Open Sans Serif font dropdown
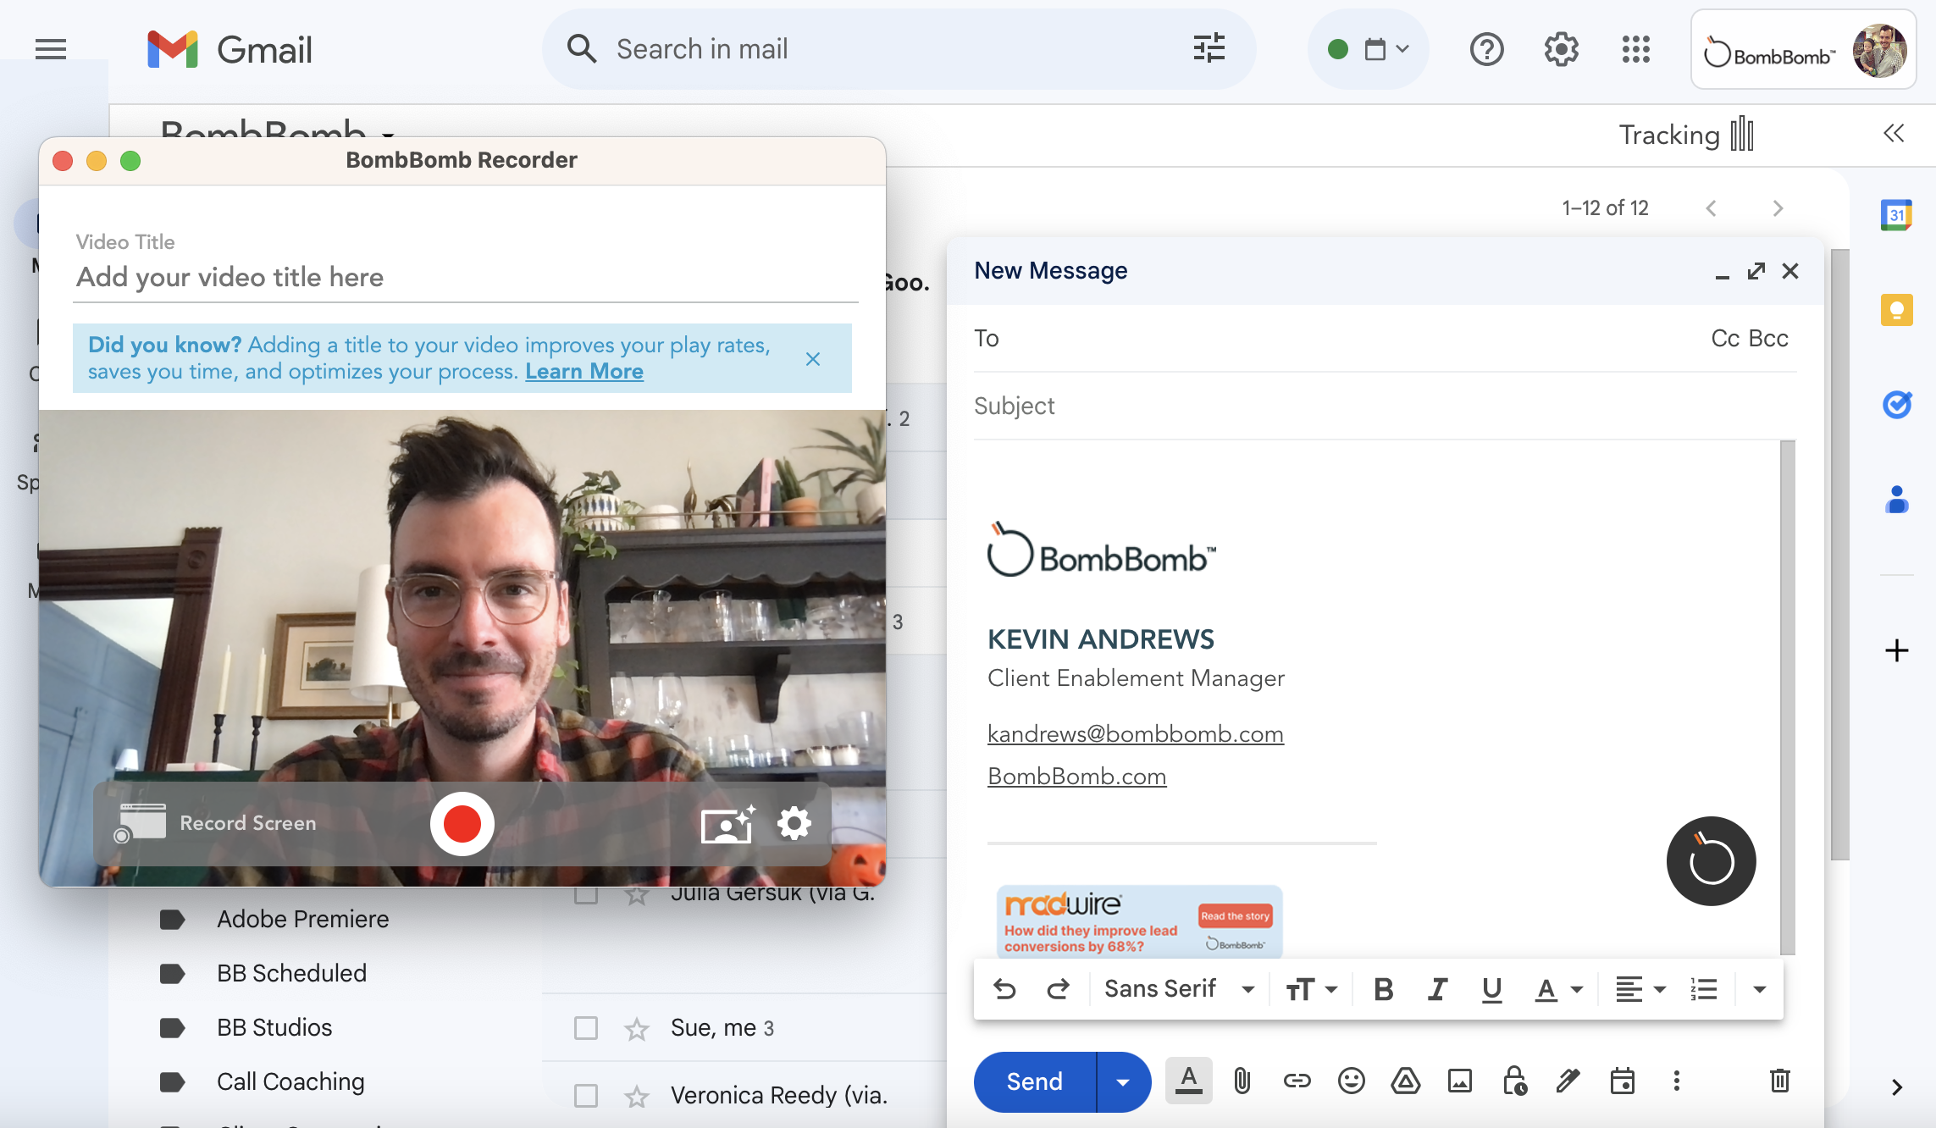 coord(1179,989)
